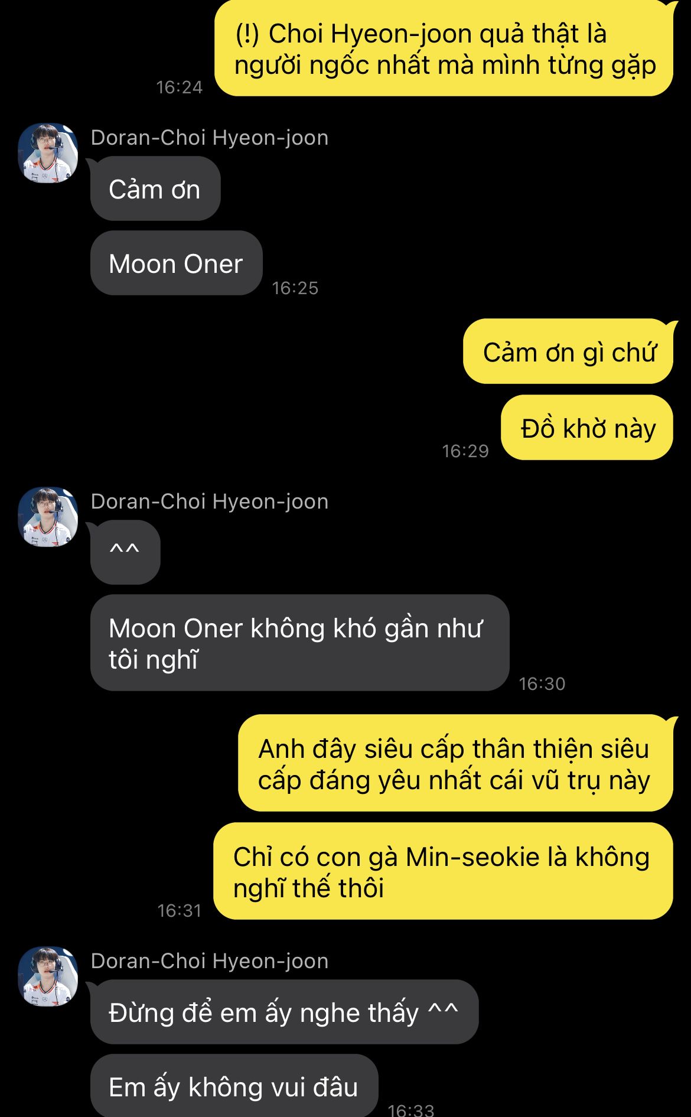Tap 'Moon Oner không khó gần' bubble
Screen dimensions: 691x1117
pyautogui.click(x=299, y=643)
